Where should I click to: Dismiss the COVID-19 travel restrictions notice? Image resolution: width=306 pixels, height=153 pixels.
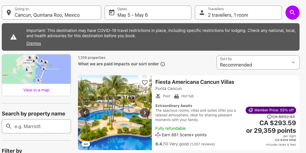point(34,43)
